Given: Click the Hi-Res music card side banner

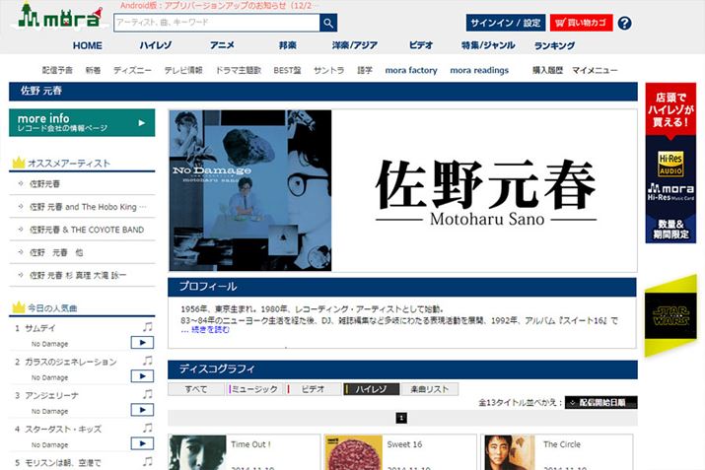Looking at the screenshot, I should point(670,163).
